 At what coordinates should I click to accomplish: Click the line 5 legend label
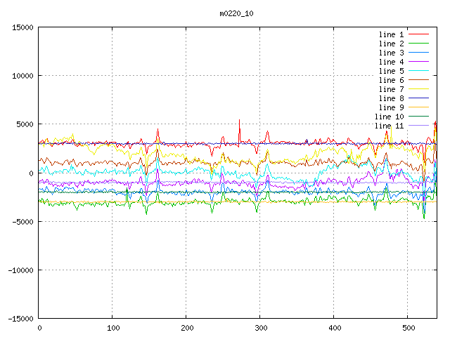point(392,71)
